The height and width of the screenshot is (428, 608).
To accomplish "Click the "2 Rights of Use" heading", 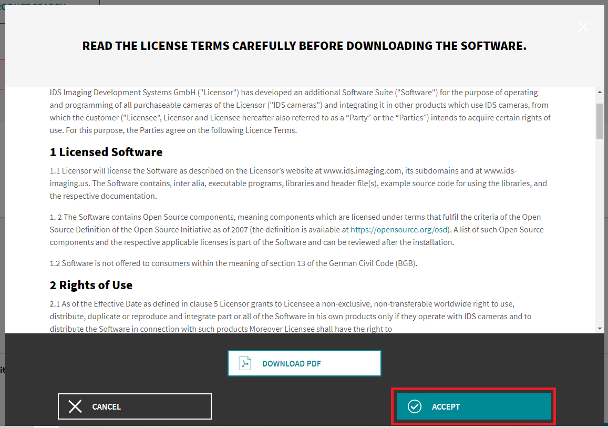I will tap(91, 286).
